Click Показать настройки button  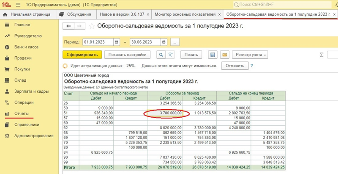128,55
